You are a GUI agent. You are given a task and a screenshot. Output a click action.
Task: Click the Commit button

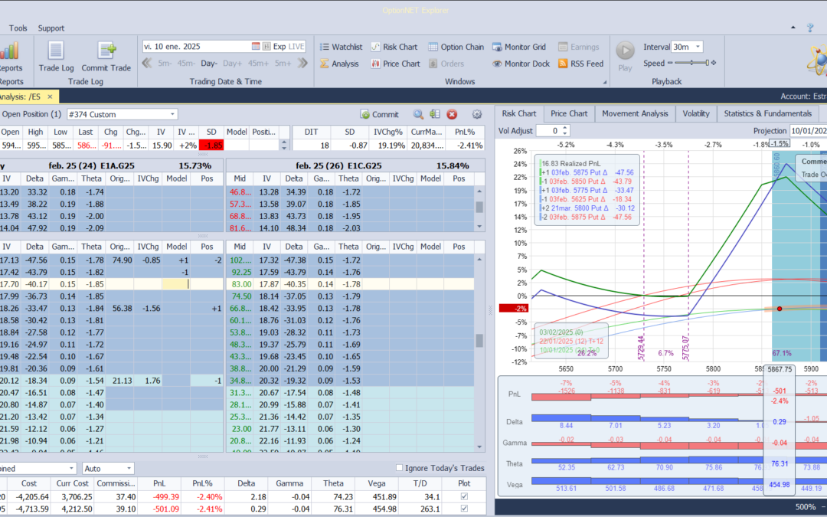pos(379,114)
